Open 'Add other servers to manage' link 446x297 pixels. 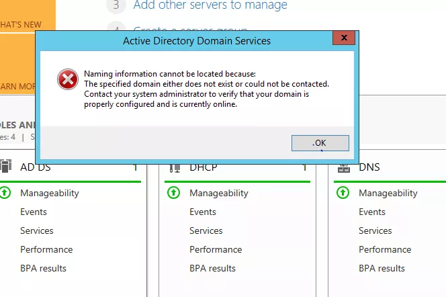click(x=210, y=5)
